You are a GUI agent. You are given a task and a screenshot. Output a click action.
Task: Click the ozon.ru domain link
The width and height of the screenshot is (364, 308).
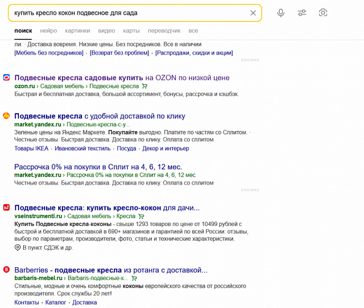(25, 86)
